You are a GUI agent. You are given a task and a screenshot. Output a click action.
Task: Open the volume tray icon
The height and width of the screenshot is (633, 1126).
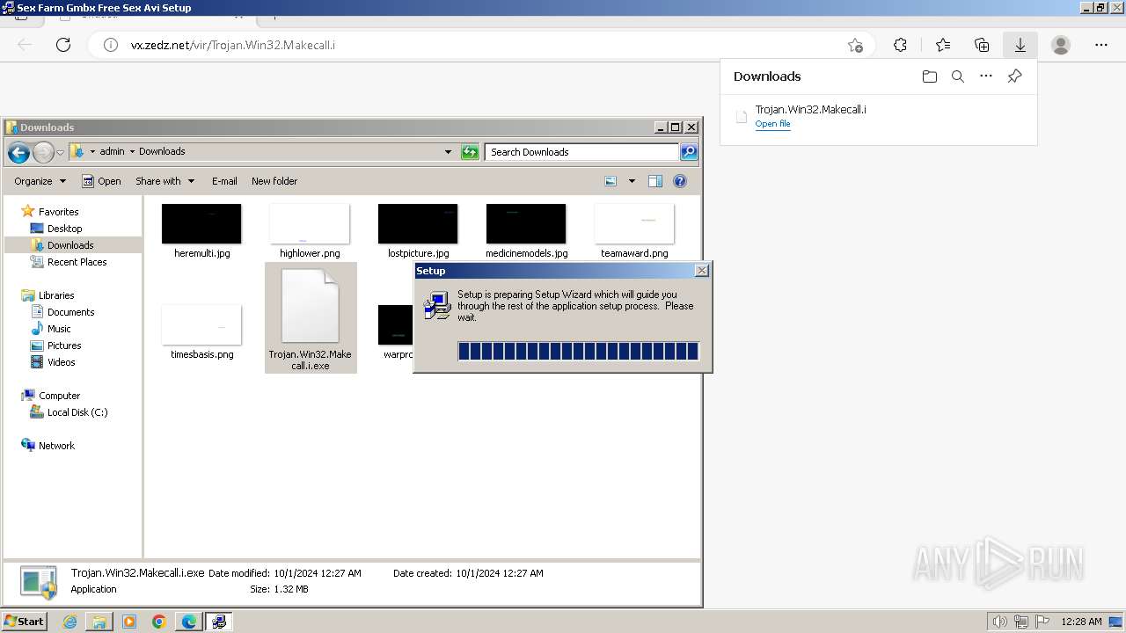(x=1000, y=622)
